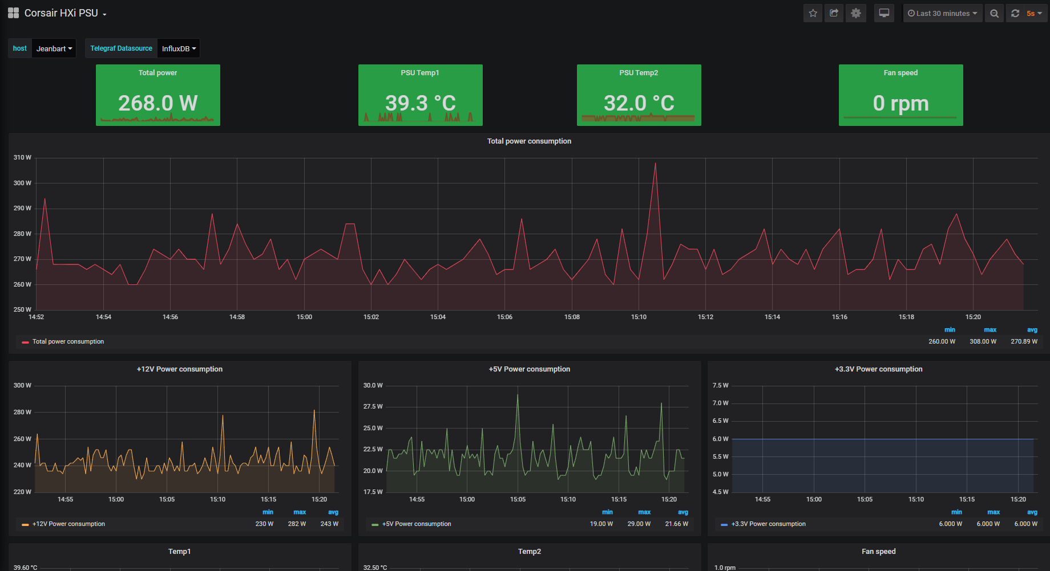The height and width of the screenshot is (571, 1050).
Task: Open dashboard settings gear
Action: [856, 13]
